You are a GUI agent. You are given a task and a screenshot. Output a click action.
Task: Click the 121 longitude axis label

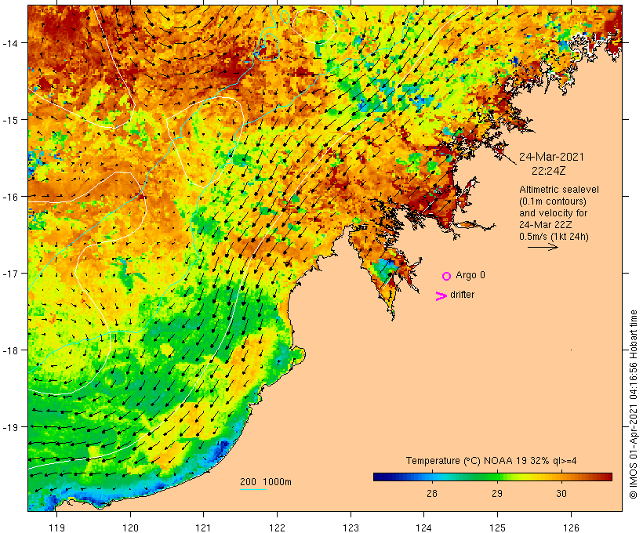(x=203, y=528)
